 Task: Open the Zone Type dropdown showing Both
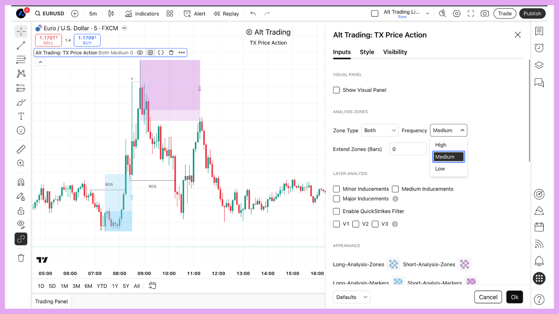[x=379, y=130]
